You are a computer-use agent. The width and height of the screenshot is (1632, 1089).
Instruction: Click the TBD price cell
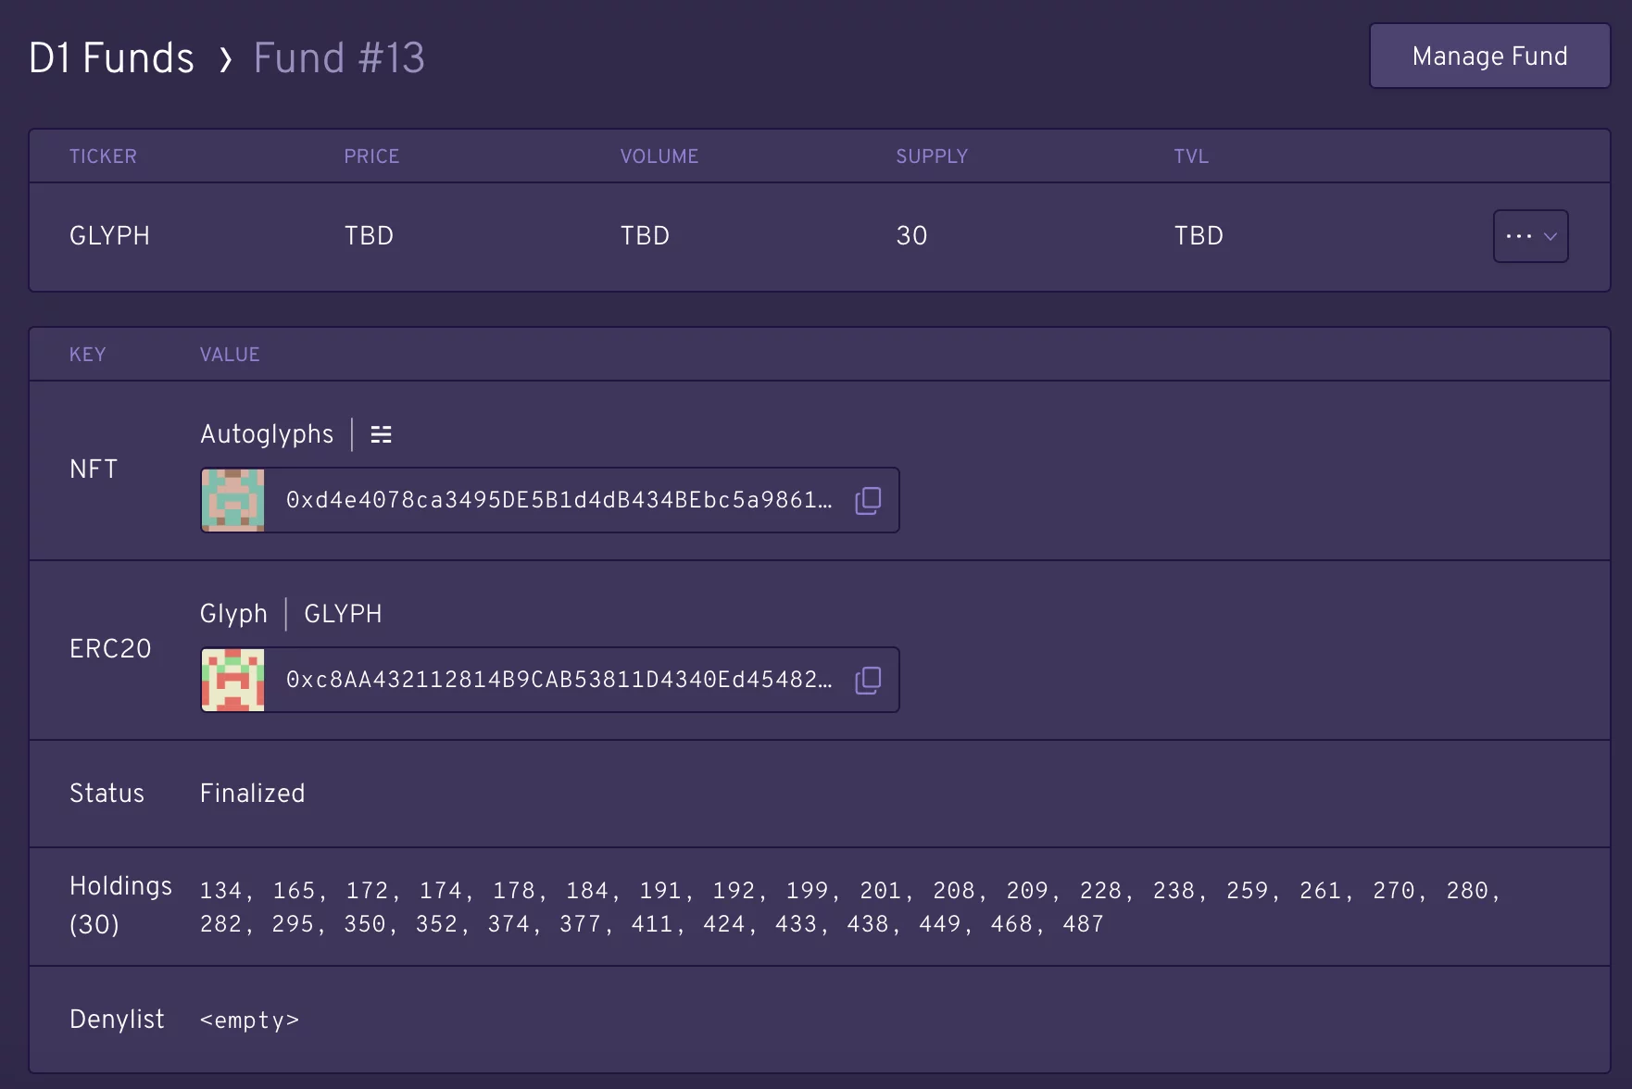(x=369, y=236)
